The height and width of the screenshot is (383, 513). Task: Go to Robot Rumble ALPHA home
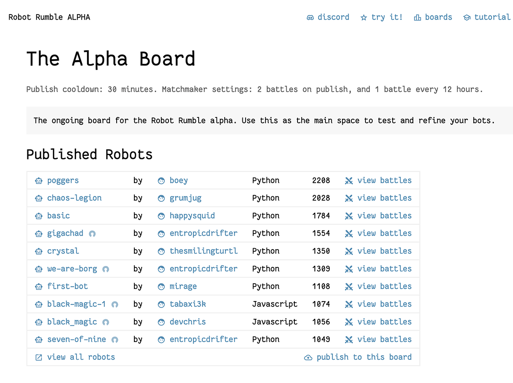tap(49, 17)
